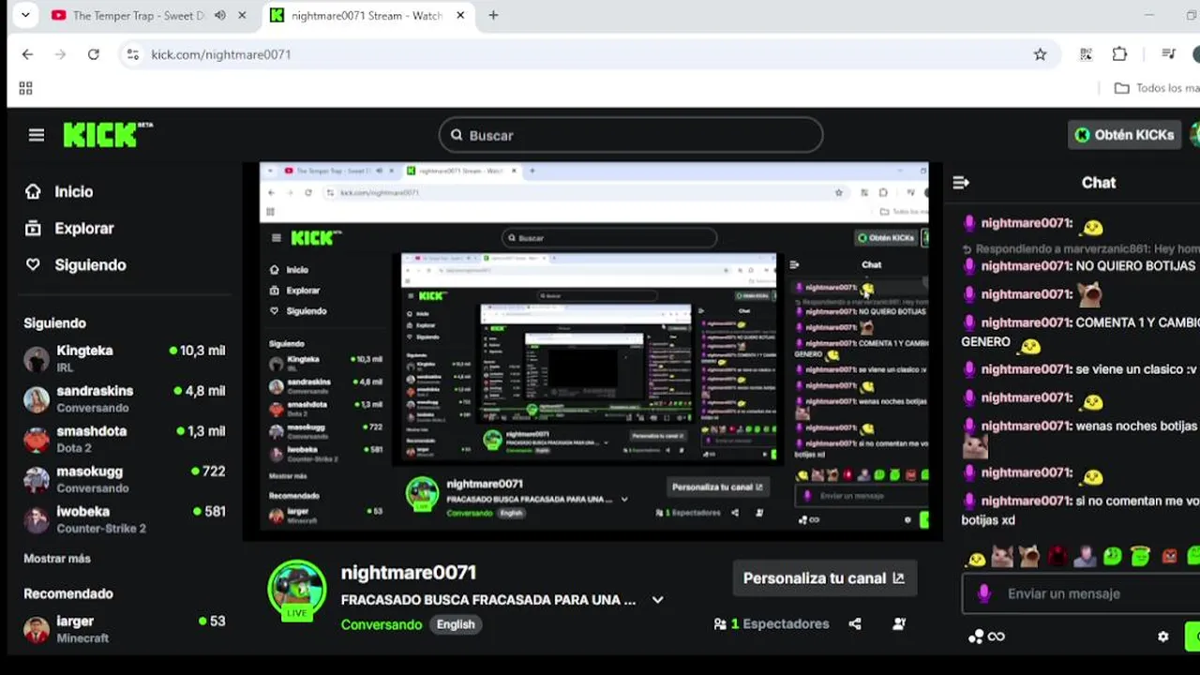
Task: Open nightmare0071 channel name link
Action: click(409, 573)
